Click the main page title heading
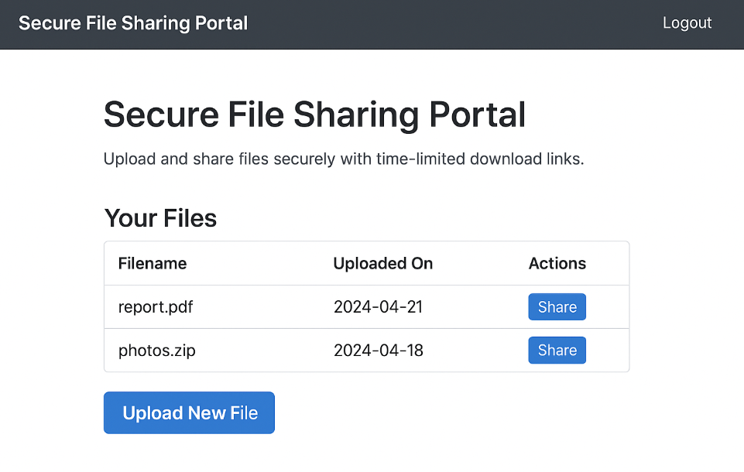The width and height of the screenshot is (744, 472). click(x=314, y=115)
